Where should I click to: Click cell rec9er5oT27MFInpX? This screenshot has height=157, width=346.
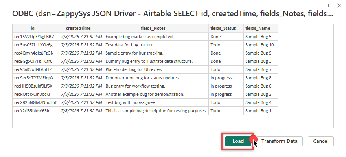point(36,78)
